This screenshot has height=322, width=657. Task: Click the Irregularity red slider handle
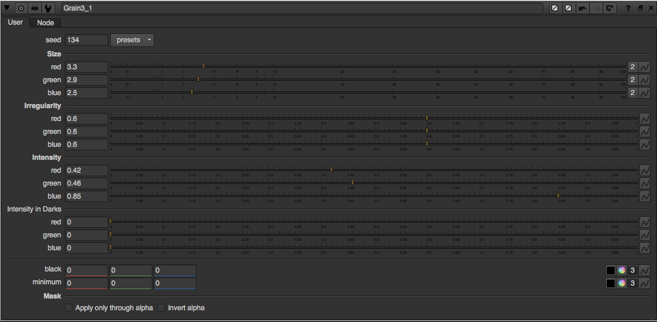(x=427, y=118)
